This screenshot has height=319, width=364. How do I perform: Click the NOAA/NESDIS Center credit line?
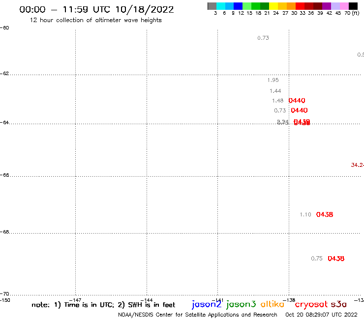[x=198, y=315]
